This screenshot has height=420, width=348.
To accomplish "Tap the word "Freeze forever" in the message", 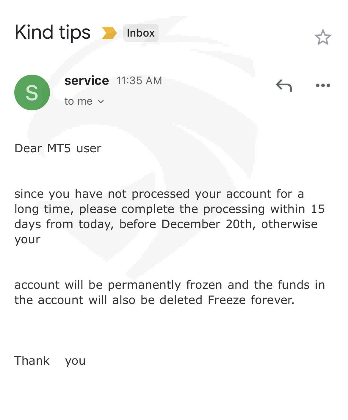I will coord(251,300).
